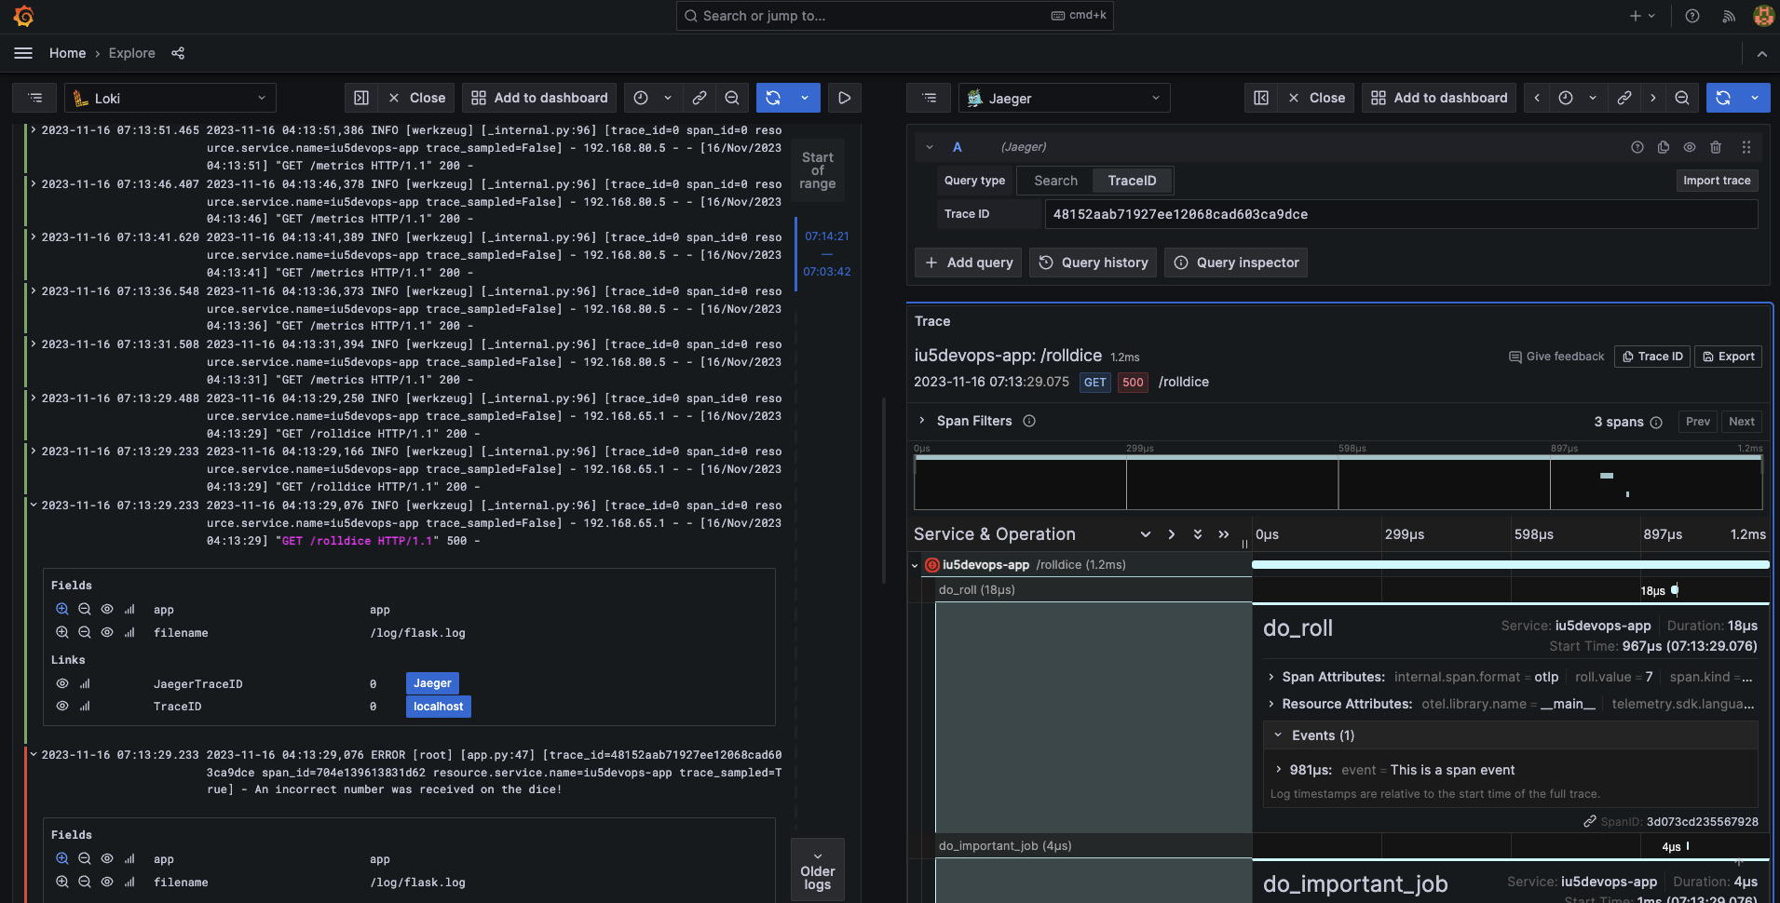Screen dimensions: 1780x903
Task: Copy the Jaeger query
Action: pos(1663,146)
